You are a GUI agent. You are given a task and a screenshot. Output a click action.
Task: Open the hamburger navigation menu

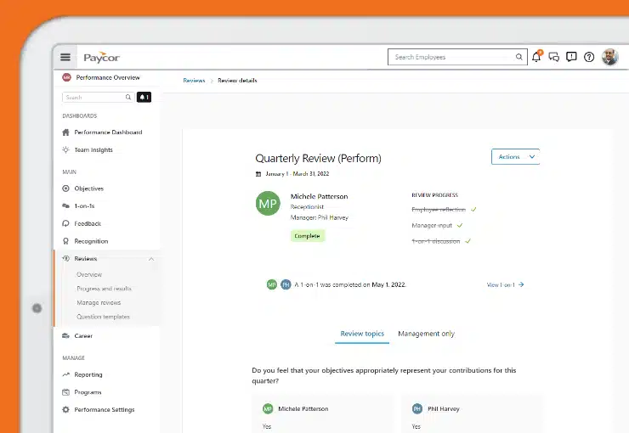pos(65,57)
